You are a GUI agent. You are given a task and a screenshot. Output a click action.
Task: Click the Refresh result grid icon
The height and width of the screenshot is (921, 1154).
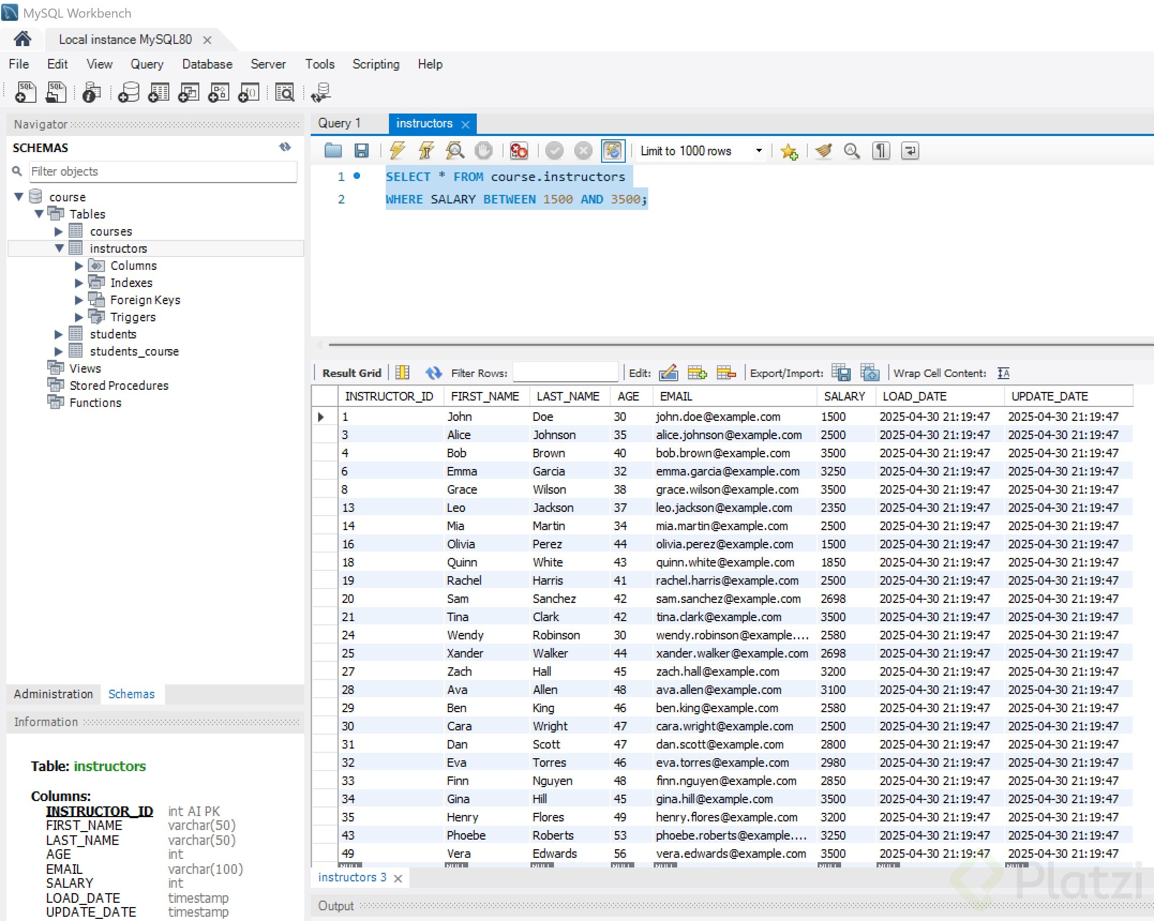point(433,373)
